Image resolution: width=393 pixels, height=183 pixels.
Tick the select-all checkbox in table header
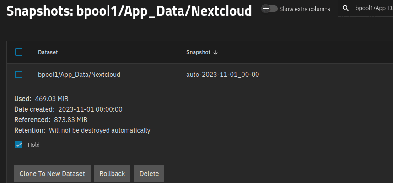coord(19,52)
